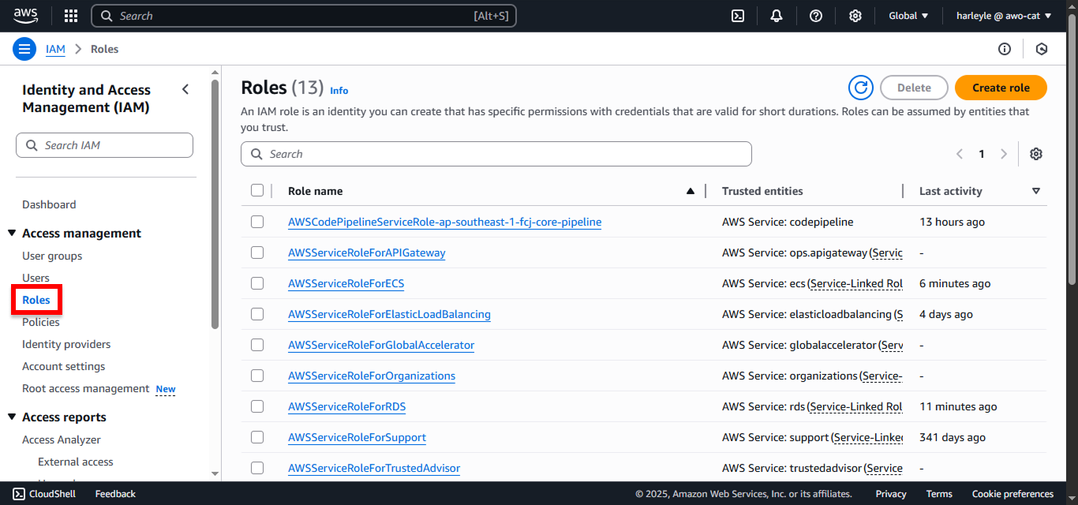This screenshot has width=1078, height=505.
Task: Click the Create role button
Action: point(1001,88)
